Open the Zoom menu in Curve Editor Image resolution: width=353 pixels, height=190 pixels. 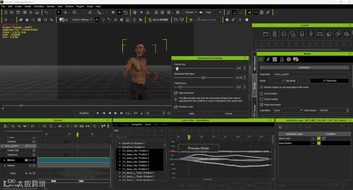point(148,124)
